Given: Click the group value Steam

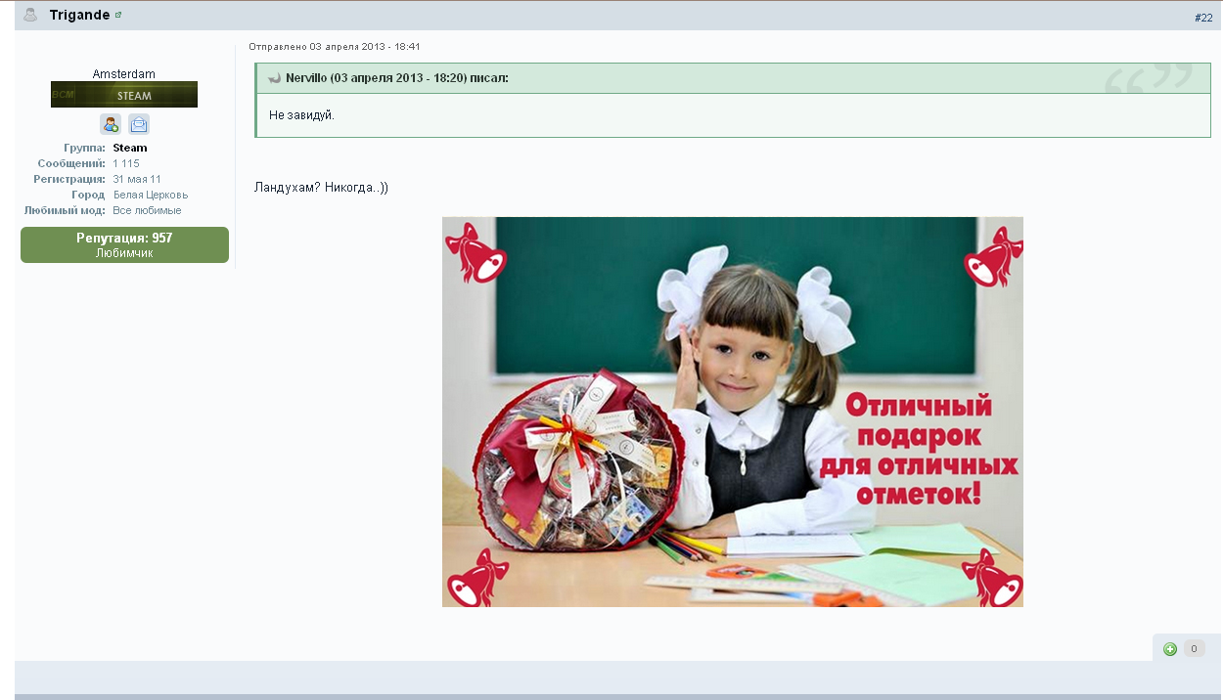Looking at the screenshot, I should [130, 149].
